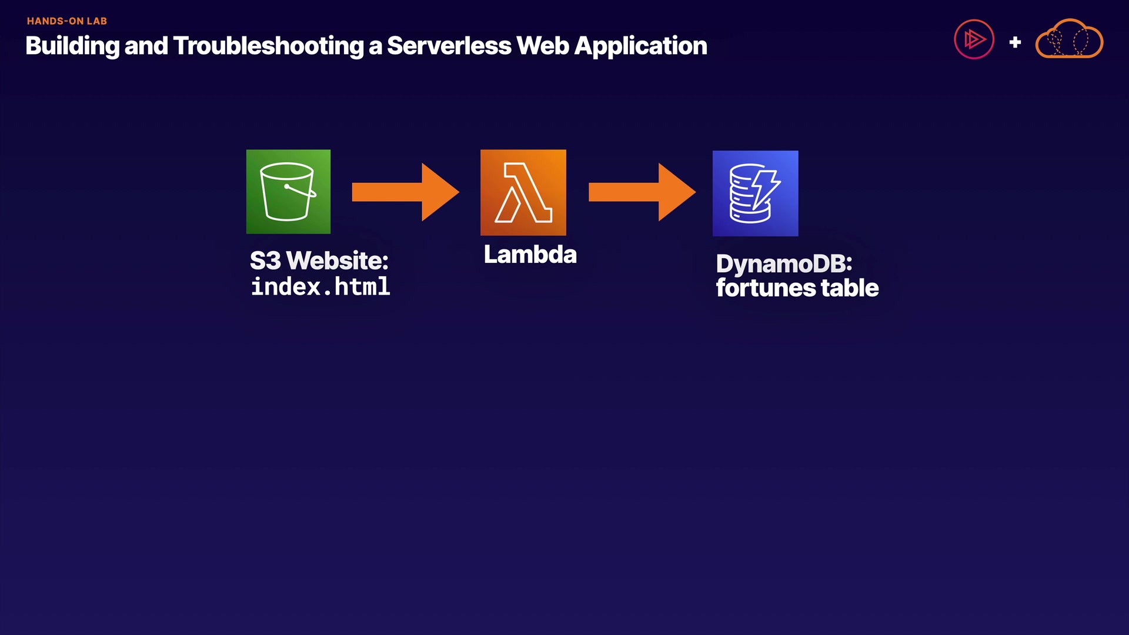
Task: Click the fortunes table text
Action: pos(797,288)
